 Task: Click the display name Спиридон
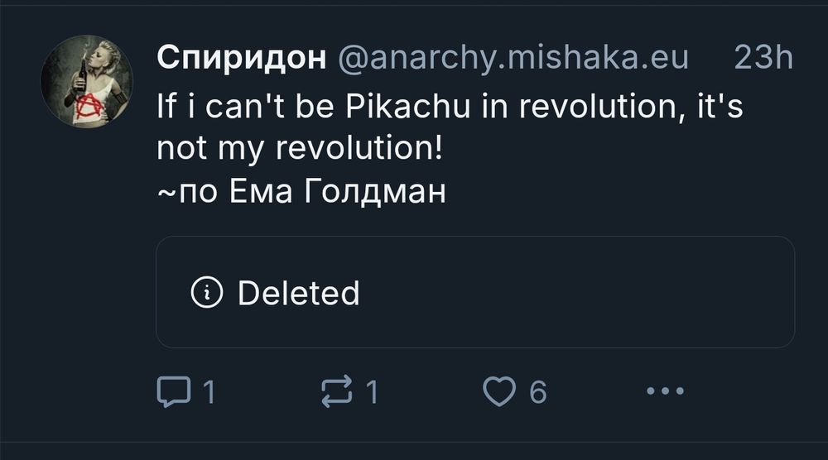coord(241,57)
